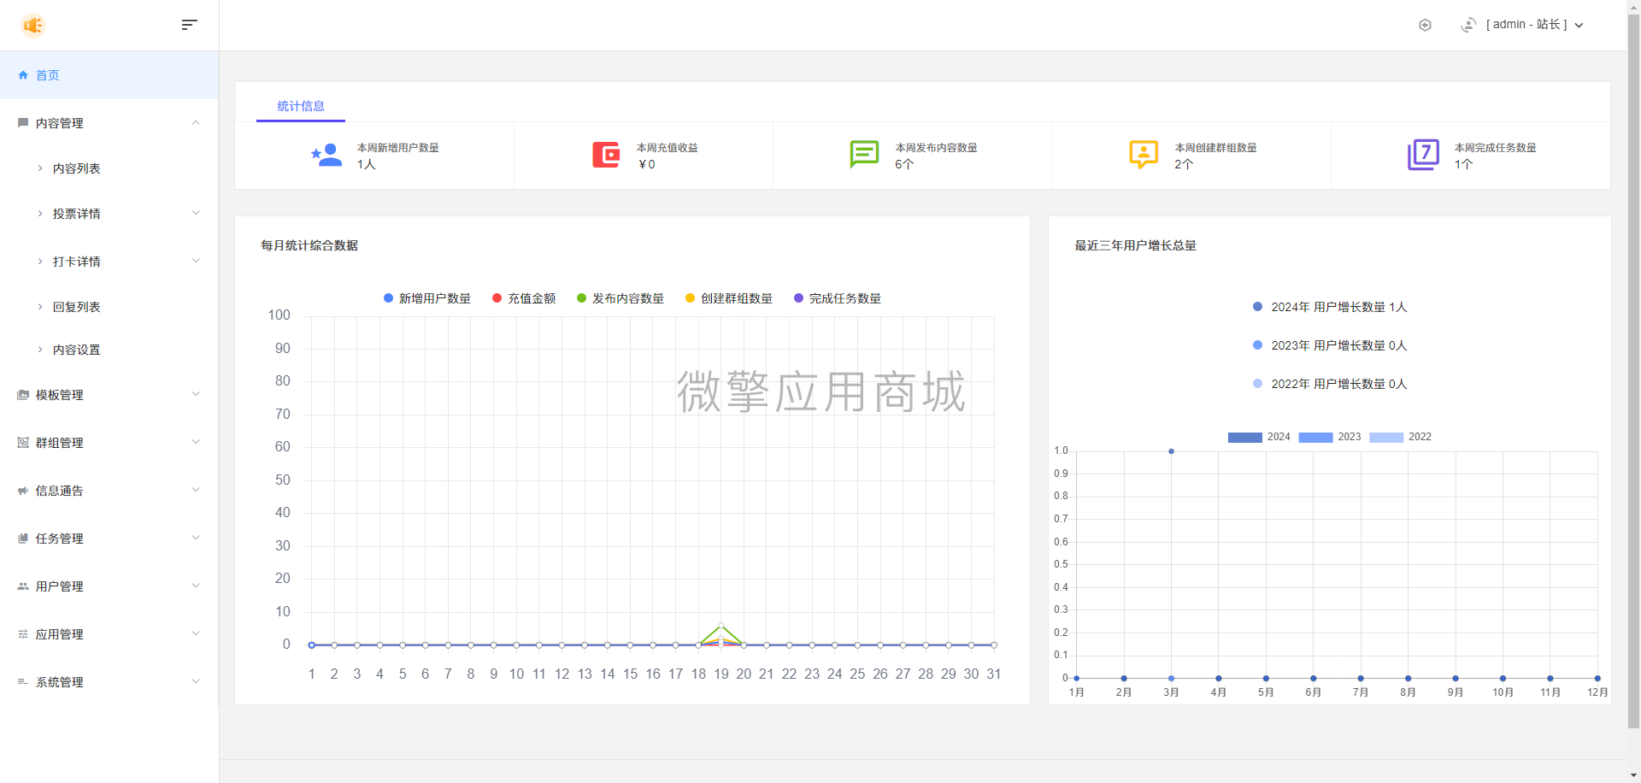Click the red wallet recharge income icon
The image size is (1641, 783).
tap(606, 155)
